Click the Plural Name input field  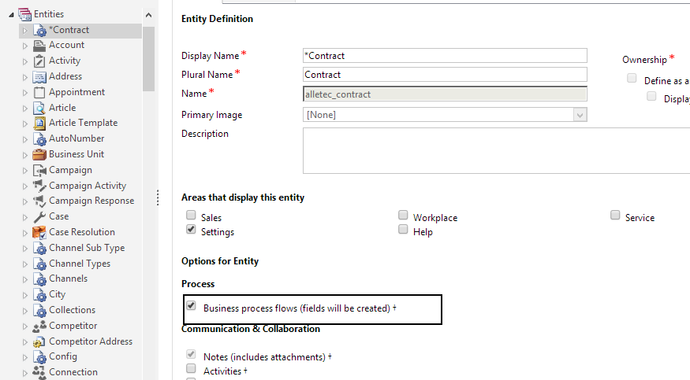point(445,75)
